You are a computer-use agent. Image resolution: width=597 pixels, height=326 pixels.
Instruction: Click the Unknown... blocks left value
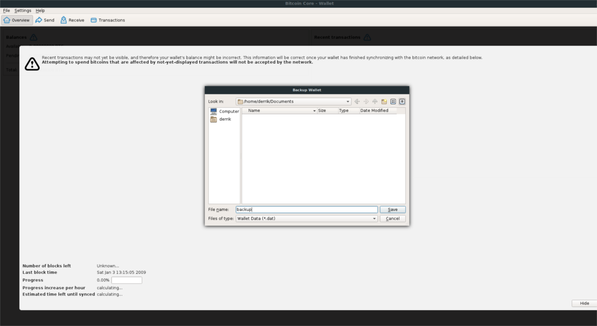click(108, 266)
